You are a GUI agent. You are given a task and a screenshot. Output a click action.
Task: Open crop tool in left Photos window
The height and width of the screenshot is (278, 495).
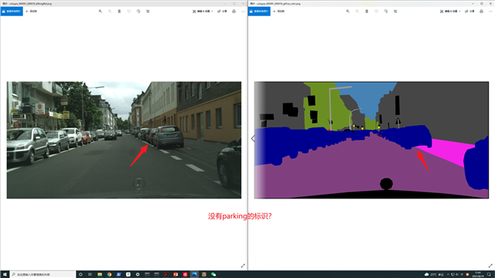(x=148, y=12)
